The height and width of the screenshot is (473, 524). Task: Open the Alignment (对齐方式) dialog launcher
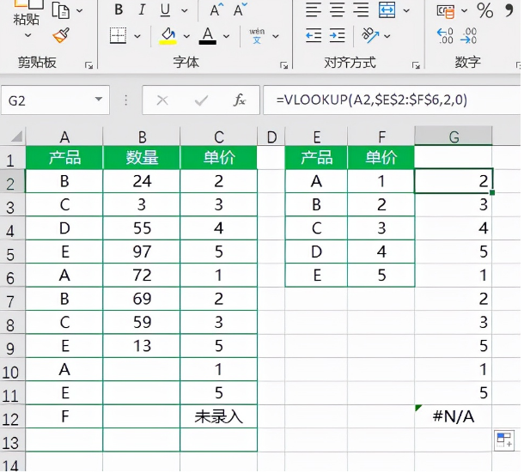point(416,65)
